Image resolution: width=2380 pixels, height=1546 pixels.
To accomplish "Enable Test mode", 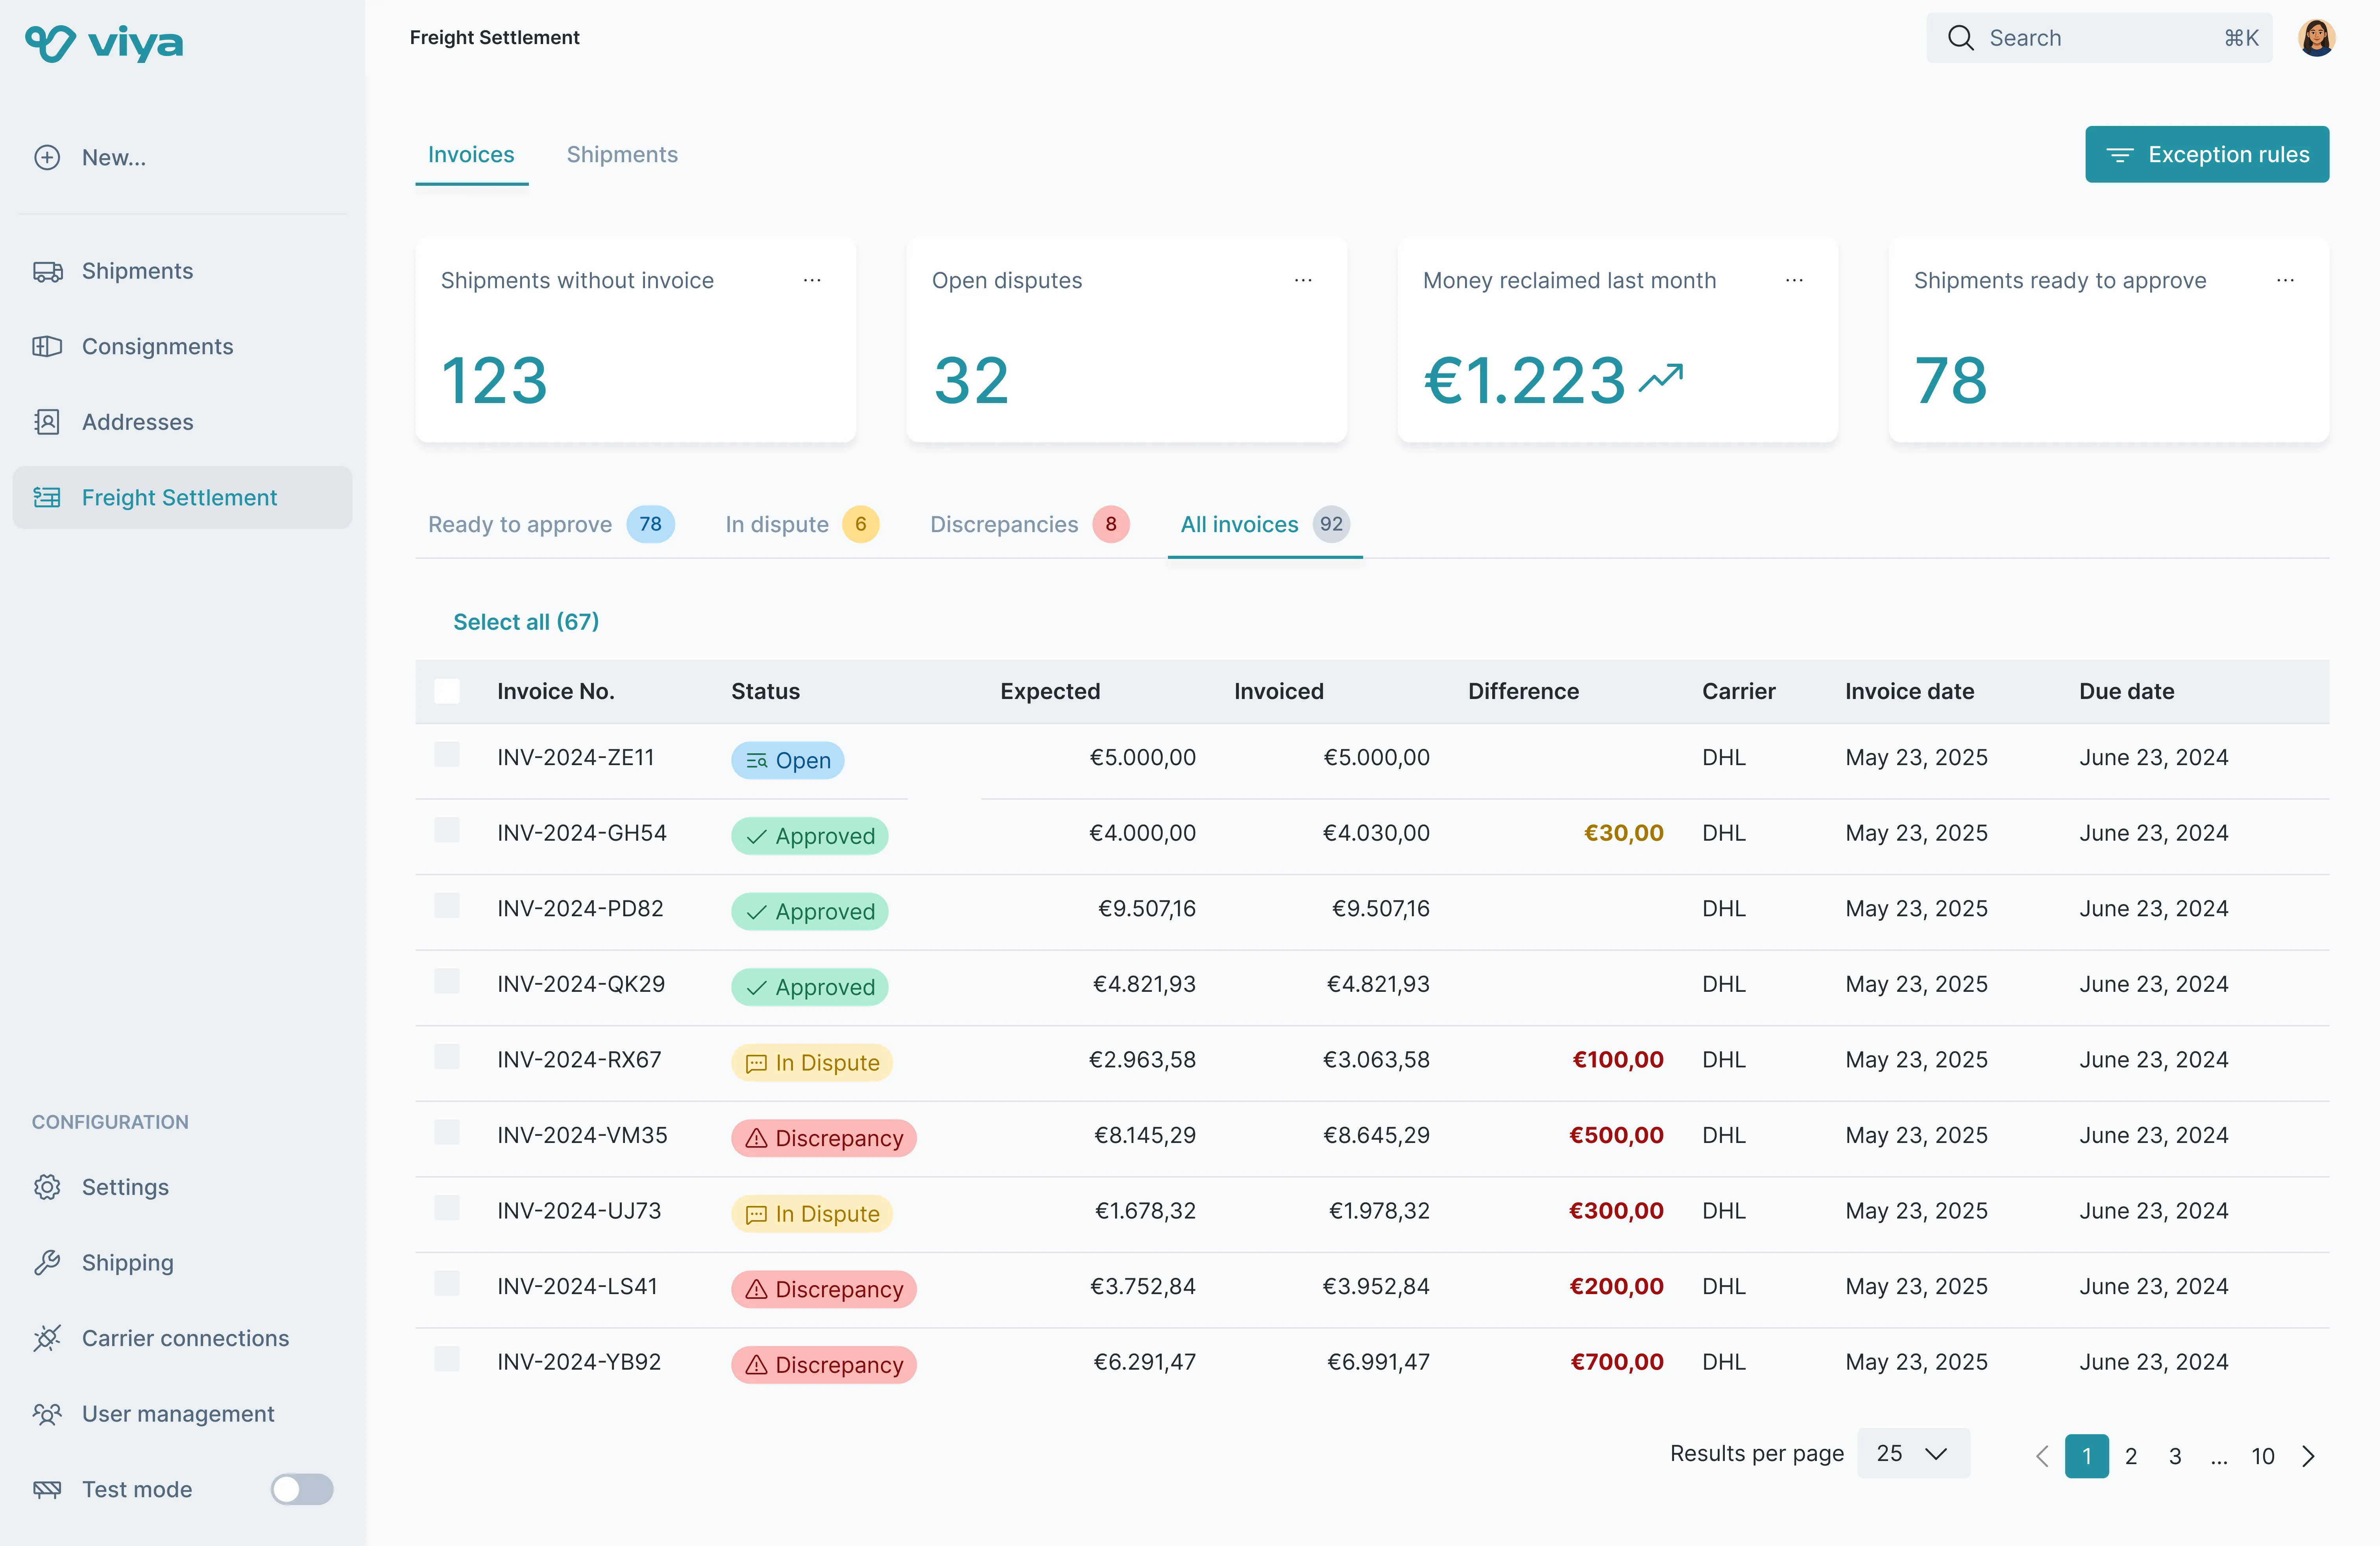I will 301,1489.
